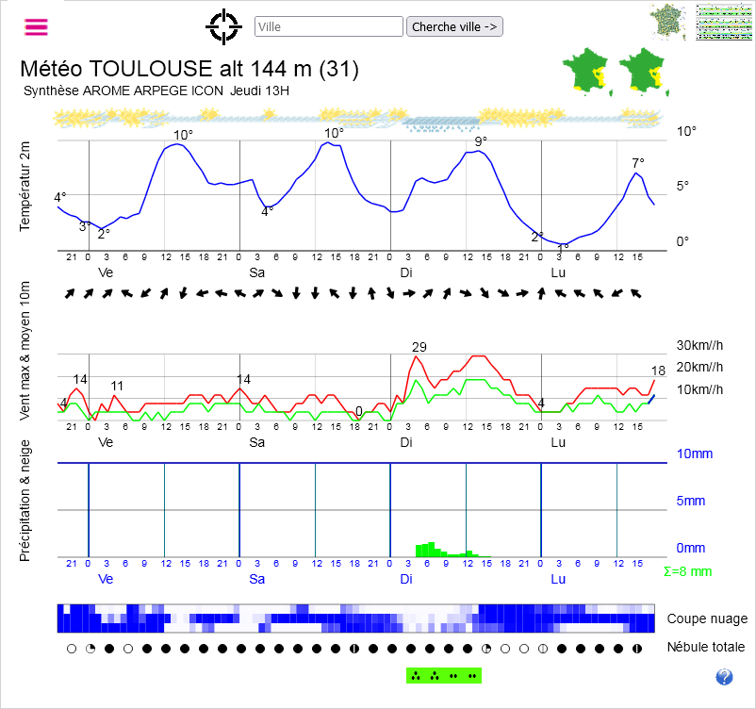Click the Lu day label under wind chart

coord(558,443)
